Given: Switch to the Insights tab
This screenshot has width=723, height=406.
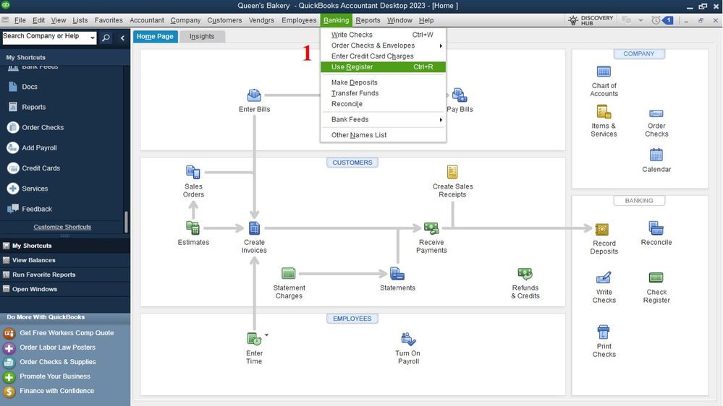Looking at the screenshot, I should (202, 36).
